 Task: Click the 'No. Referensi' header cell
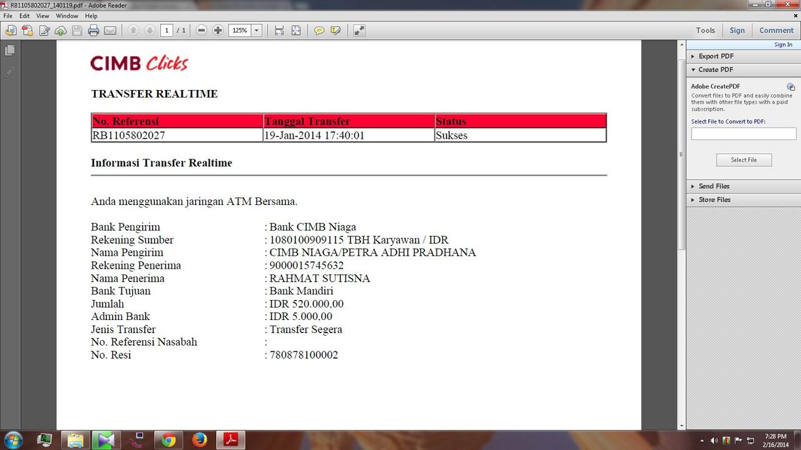177,121
